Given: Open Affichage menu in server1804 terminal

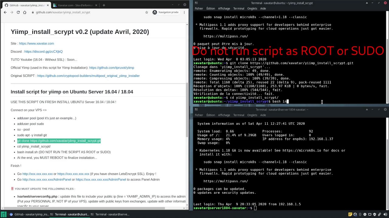Looking at the screenshot, I should tap(224, 115).
